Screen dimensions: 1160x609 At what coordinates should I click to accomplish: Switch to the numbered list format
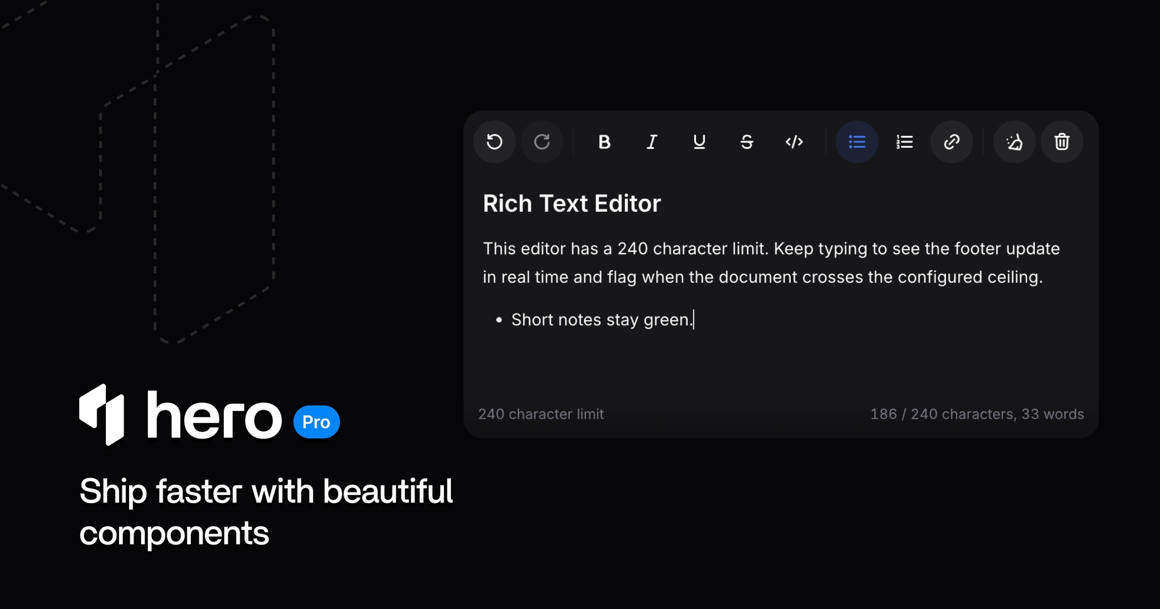point(905,142)
